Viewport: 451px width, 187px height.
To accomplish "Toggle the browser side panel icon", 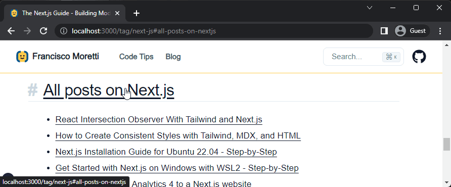I will coord(384,31).
